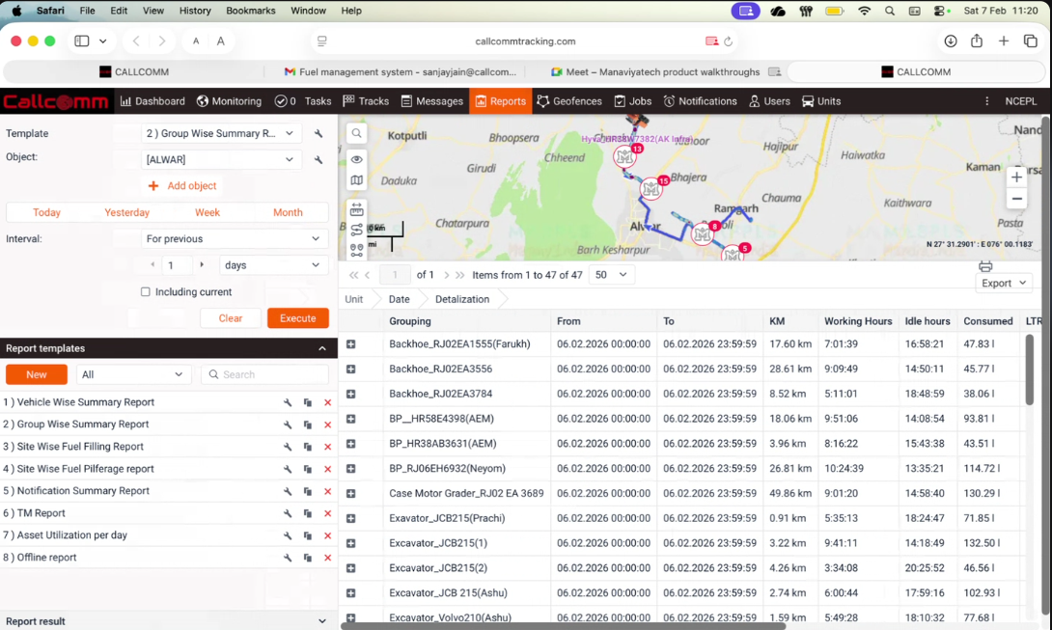Viewport: 1052px width, 630px height.
Task: Select the map search tool
Action: [356, 133]
